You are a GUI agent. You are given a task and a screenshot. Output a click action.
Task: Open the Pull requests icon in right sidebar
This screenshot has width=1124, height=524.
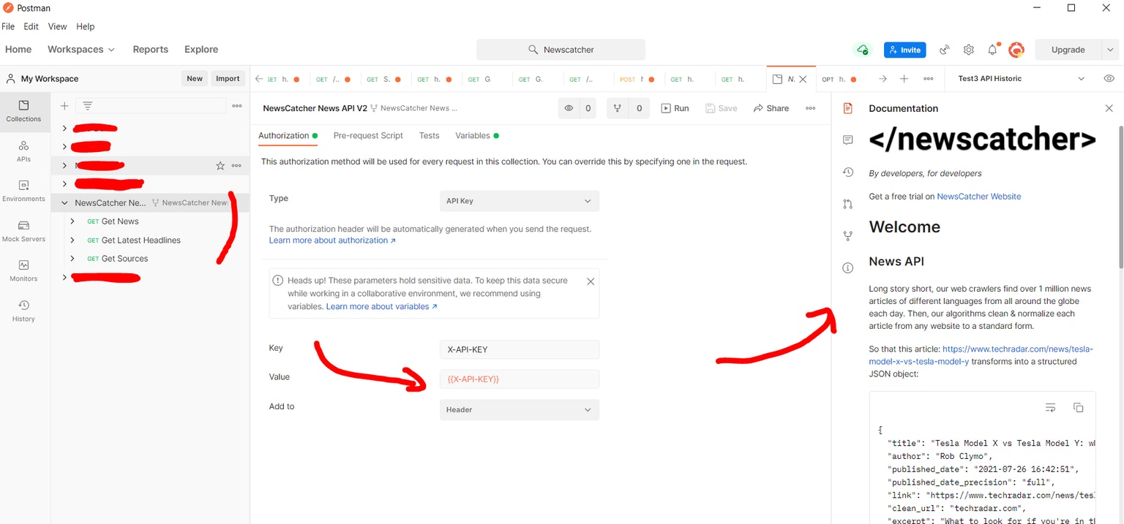point(848,204)
